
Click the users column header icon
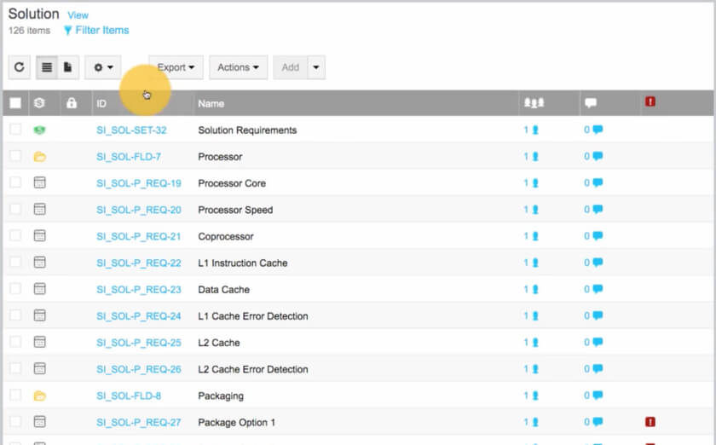(534, 103)
